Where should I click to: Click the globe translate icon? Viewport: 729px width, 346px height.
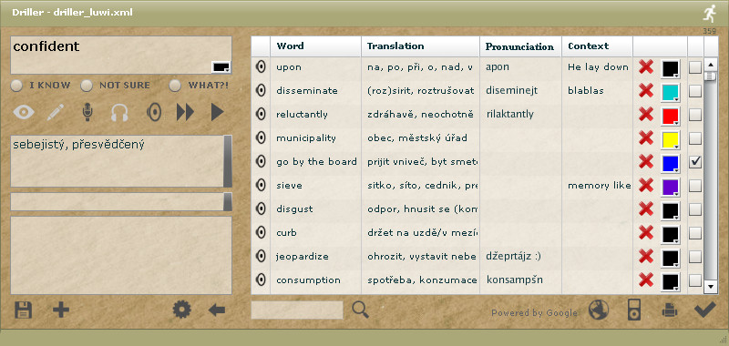[x=599, y=310]
